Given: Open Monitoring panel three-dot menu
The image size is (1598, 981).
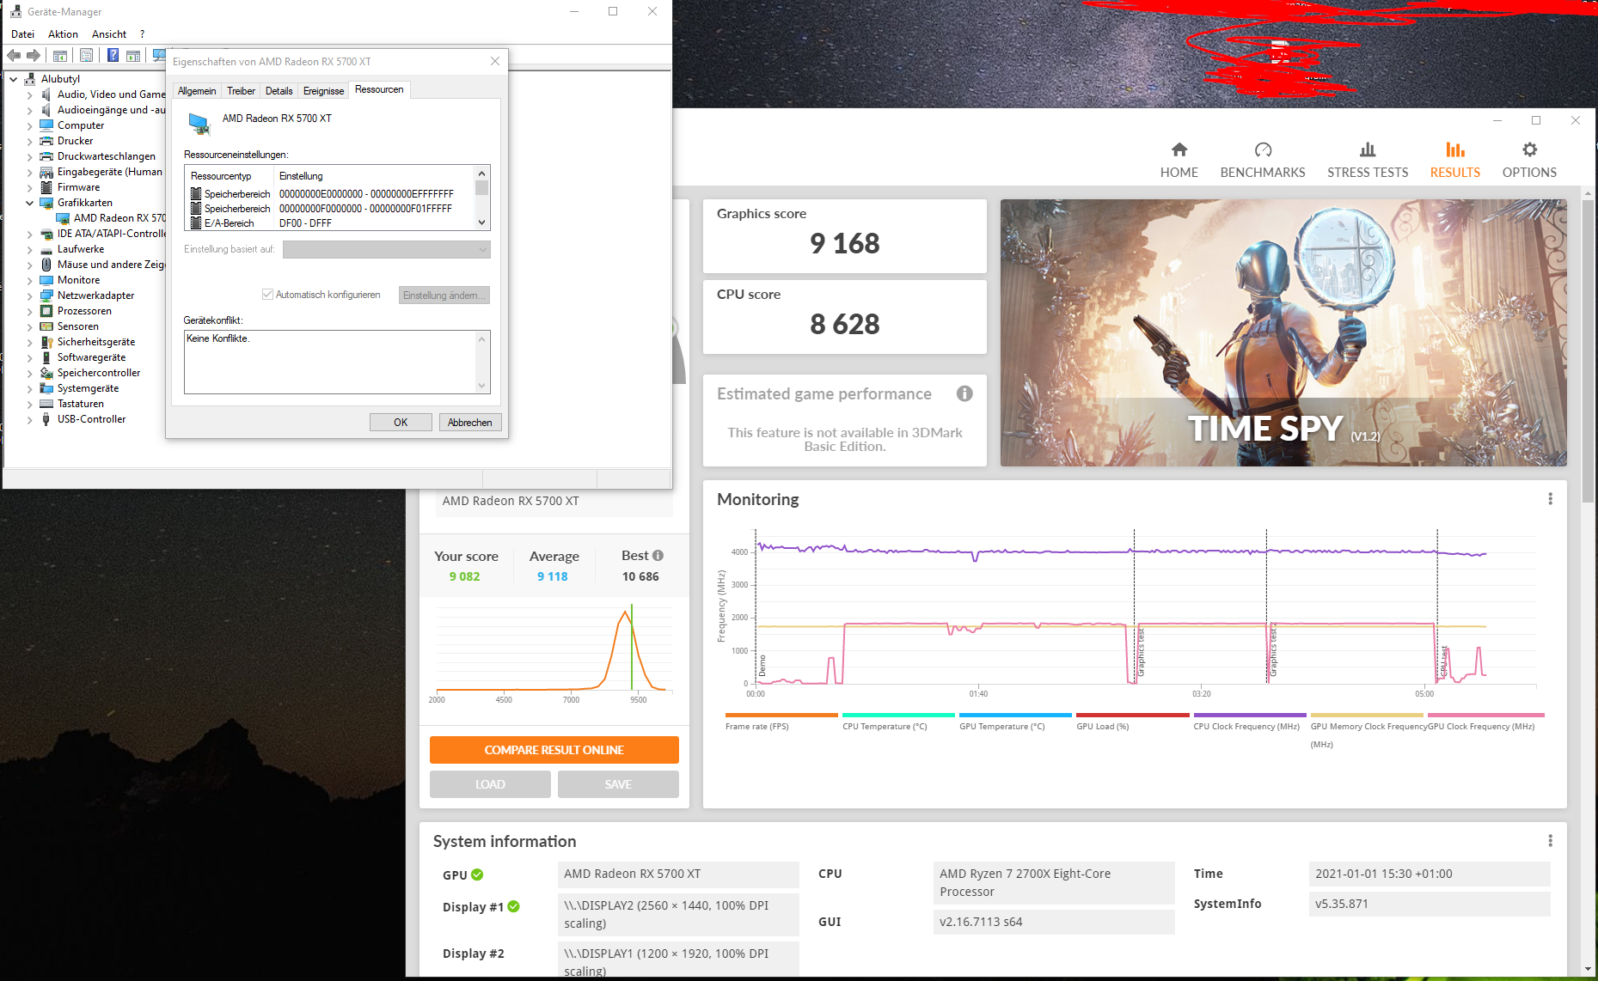Looking at the screenshot, I should click(1550, 499).
